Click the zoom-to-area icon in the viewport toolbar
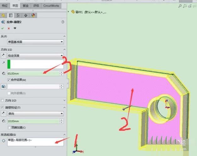The height and width of the screenshot is (156, 197). pyautogui.click(x=185, y=6)
